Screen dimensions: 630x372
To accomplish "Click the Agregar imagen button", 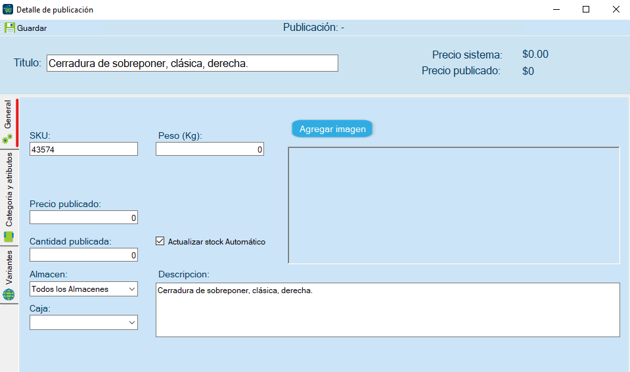I will [332, 129].
